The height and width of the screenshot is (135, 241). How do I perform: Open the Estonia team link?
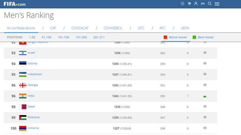(x=32, y=64)
